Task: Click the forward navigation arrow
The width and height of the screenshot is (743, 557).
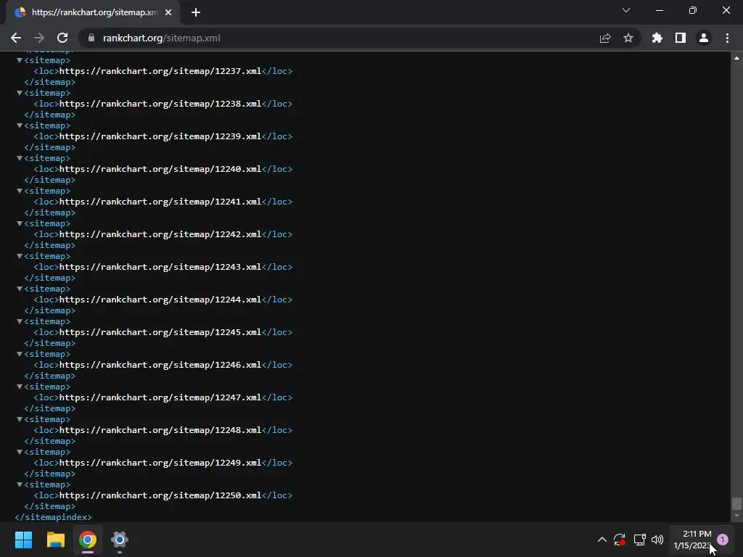Action: click(39, 38)
